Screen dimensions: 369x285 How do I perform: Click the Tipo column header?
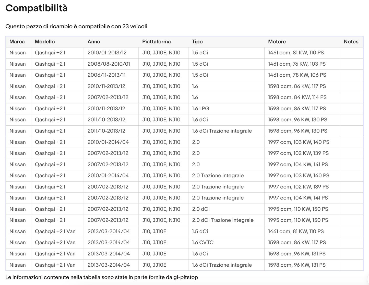pos(197,42)
